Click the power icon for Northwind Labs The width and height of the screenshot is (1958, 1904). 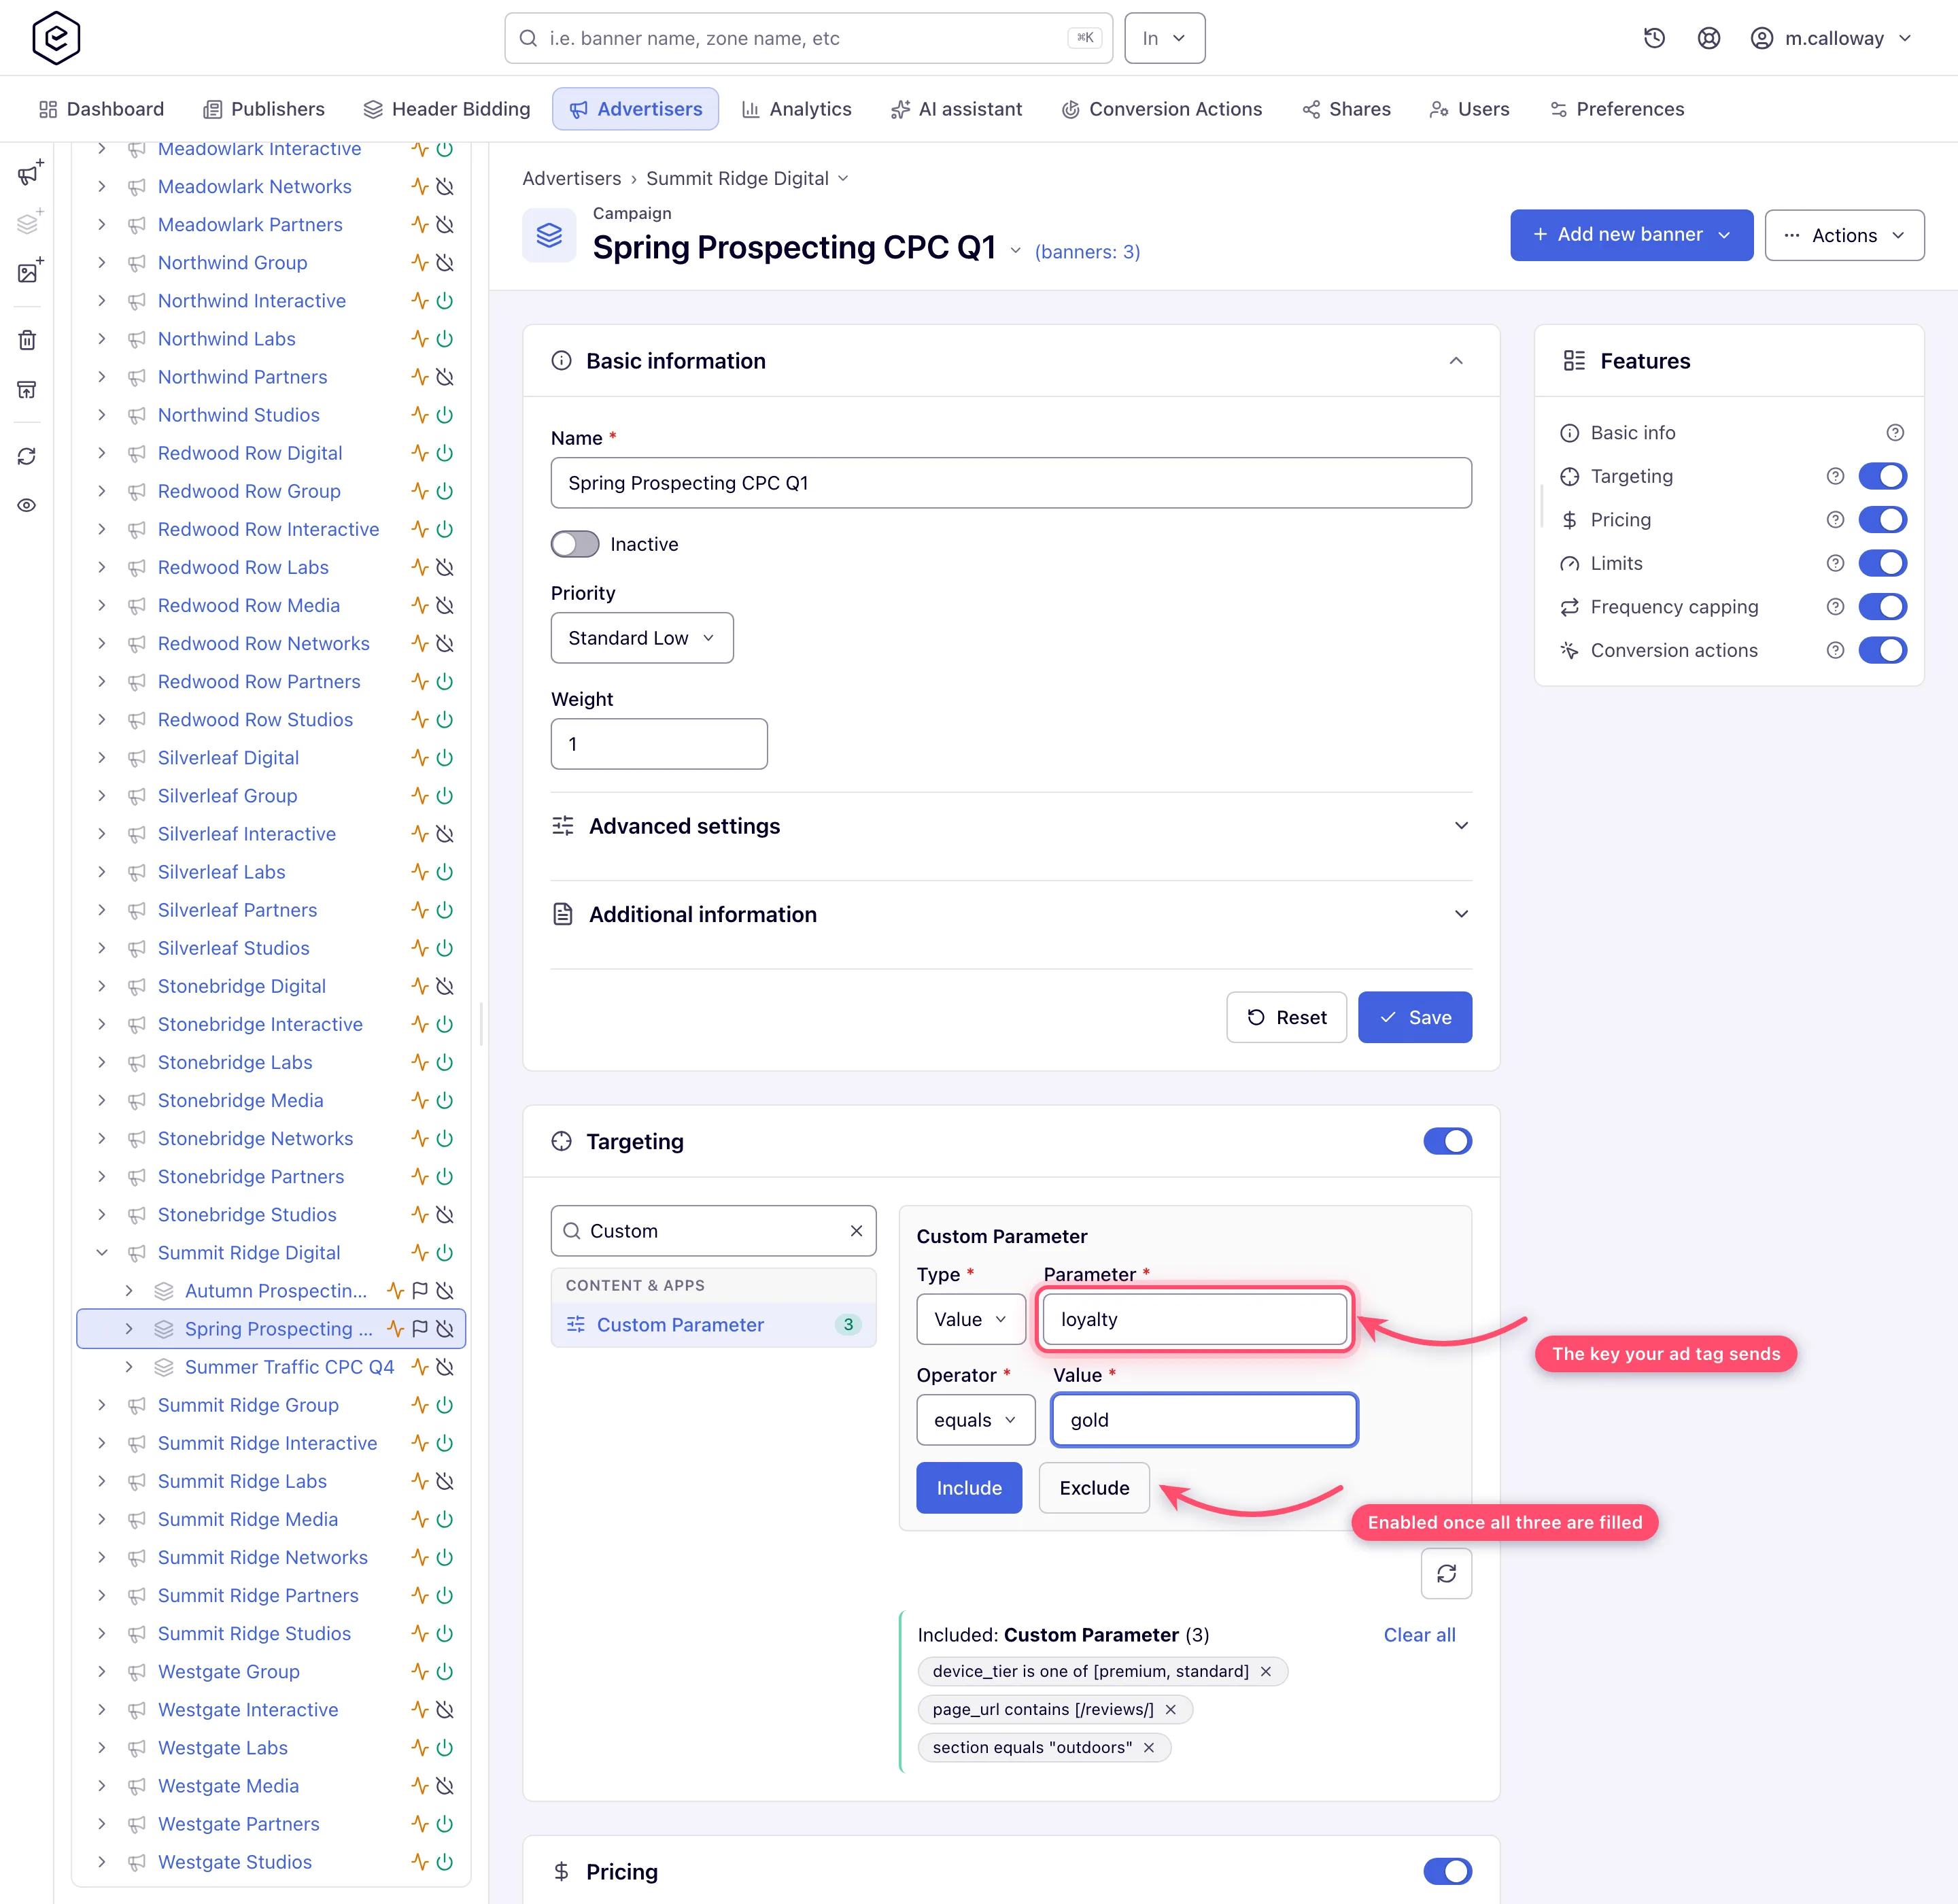(x=445, y=339)
